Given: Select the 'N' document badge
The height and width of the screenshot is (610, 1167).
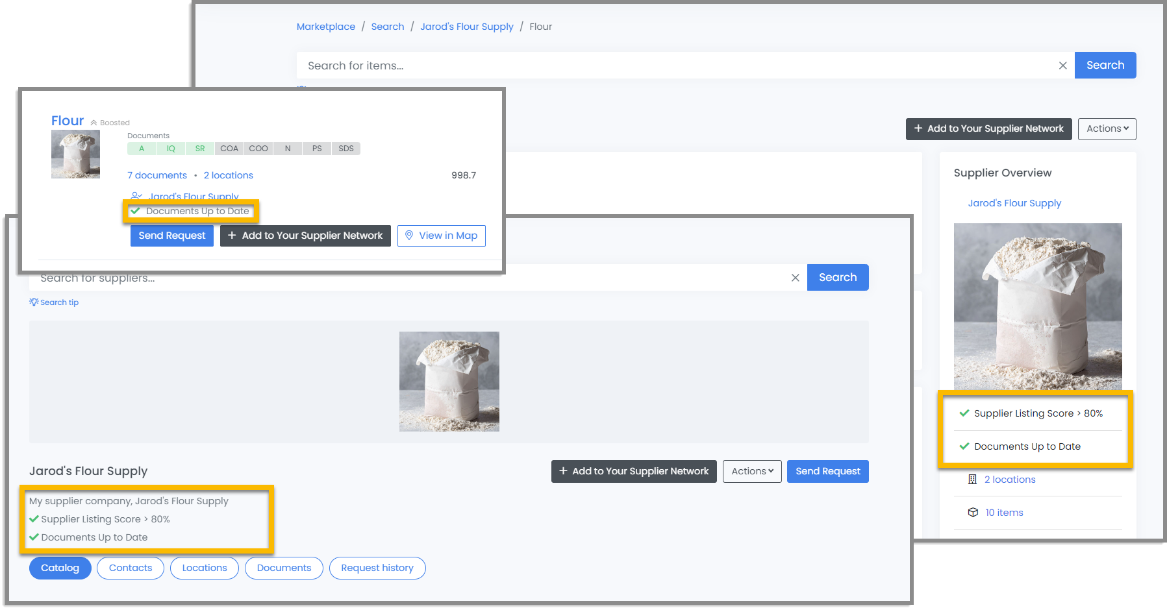Looking at the screenshot, I should [x=288, y=149].
